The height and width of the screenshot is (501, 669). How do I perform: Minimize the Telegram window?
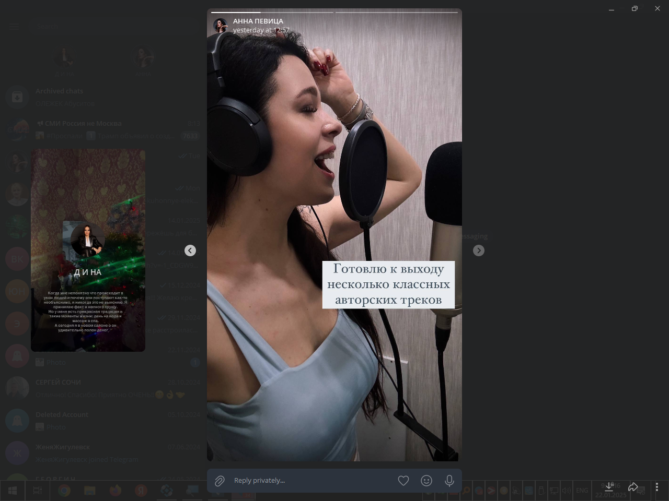tap(612, 8)
